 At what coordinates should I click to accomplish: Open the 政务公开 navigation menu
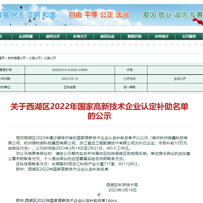pyautogui.click(x=53, y=36)
